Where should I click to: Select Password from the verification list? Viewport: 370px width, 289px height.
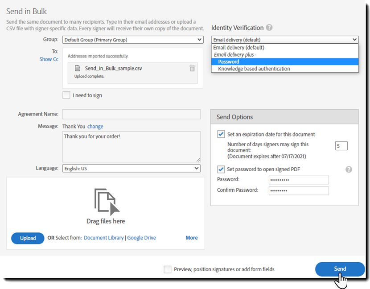[x=229, y=62]
